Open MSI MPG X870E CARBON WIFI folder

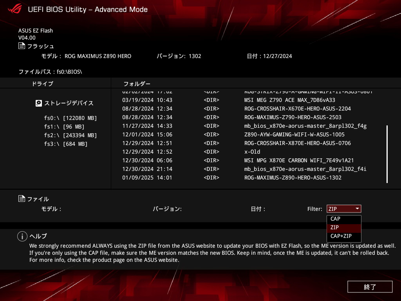pyautogui.click(x=299, y=160)
